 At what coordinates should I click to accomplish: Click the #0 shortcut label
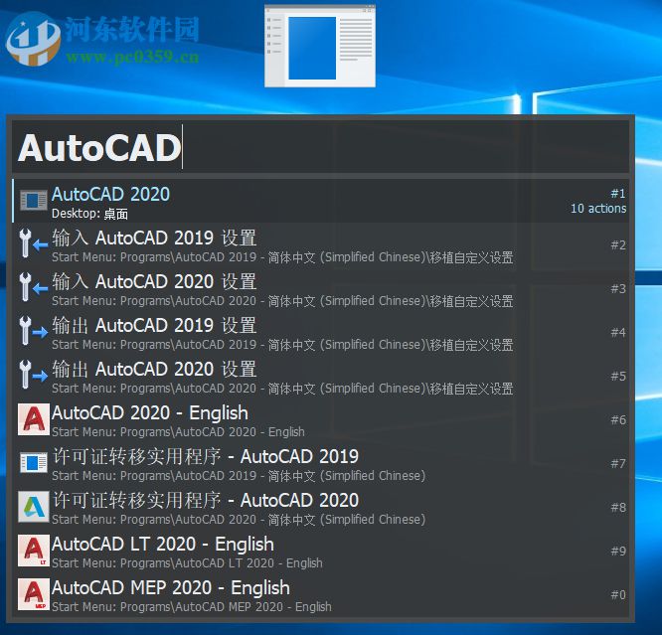[618, 595]
